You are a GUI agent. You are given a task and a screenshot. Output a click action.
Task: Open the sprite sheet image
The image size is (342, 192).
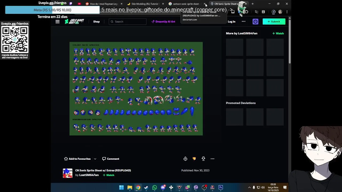136,89
